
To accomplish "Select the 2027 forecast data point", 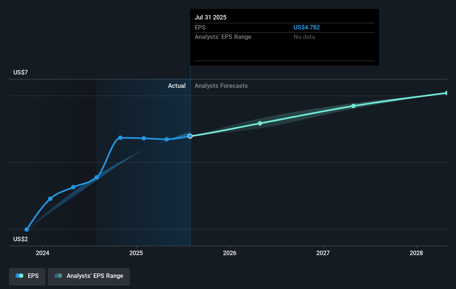I will click(x=354, y=106).
